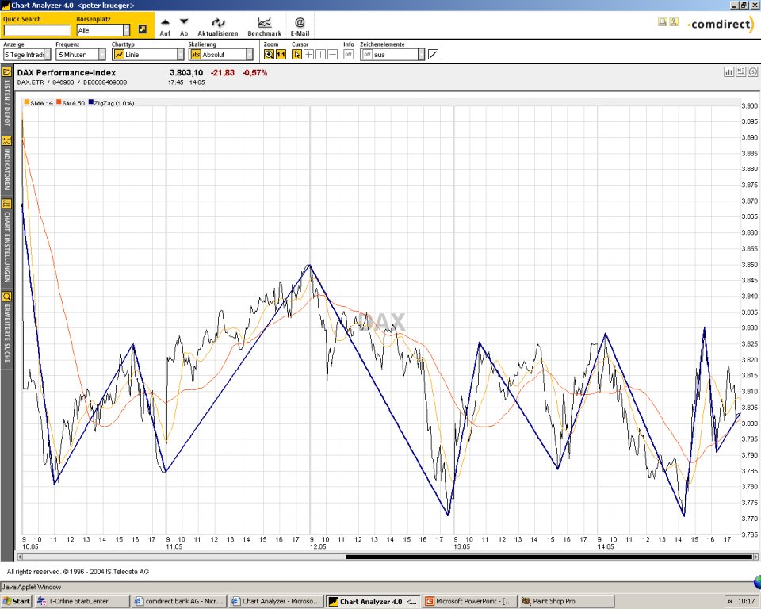Select the crosshair cursor mode
Image resolution: width=761 pixels, height=609 pixels.
coord(308,55)
